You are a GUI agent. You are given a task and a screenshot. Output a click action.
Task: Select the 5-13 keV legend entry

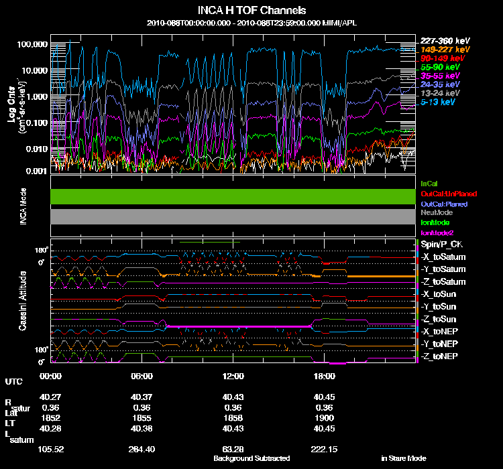[438, 102]
